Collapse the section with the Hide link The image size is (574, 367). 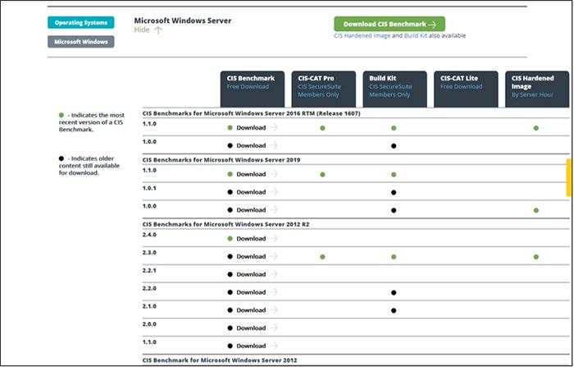click(x=142, y=30)
